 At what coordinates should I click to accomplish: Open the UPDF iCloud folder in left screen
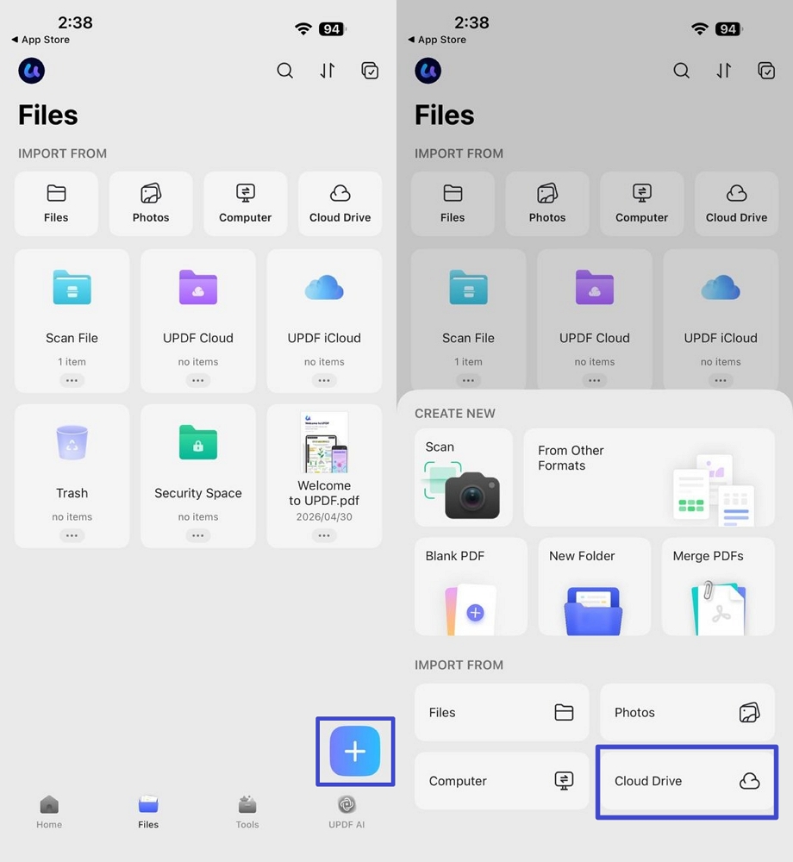point(324,321)
